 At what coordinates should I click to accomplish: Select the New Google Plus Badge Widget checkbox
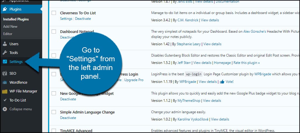[54, 93]
